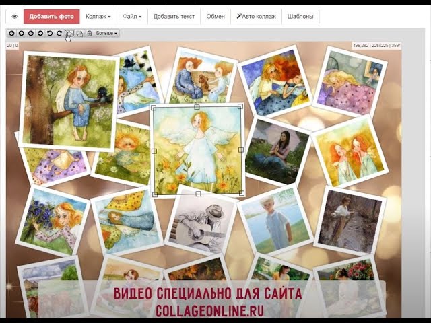
Task: Select the children with puppy photo
Action: [202, 78]
